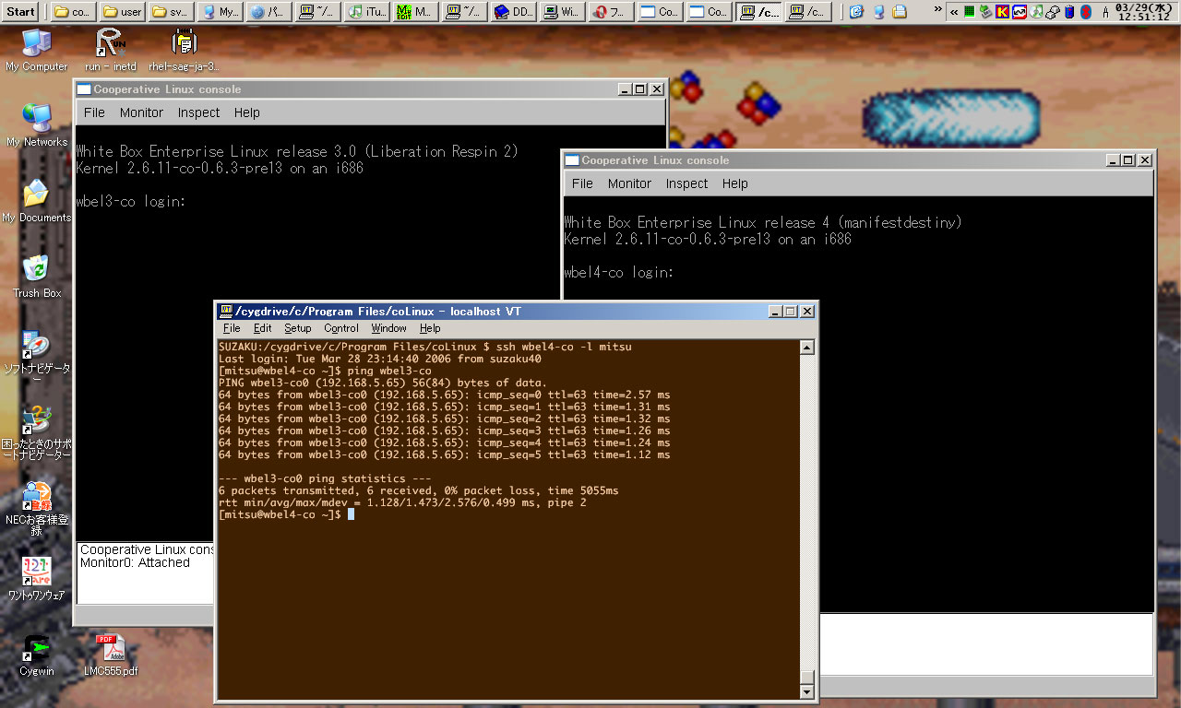This screenshot has height=708, width=1181.
Task: Click the Start button
Action: [x=20, y=12]
